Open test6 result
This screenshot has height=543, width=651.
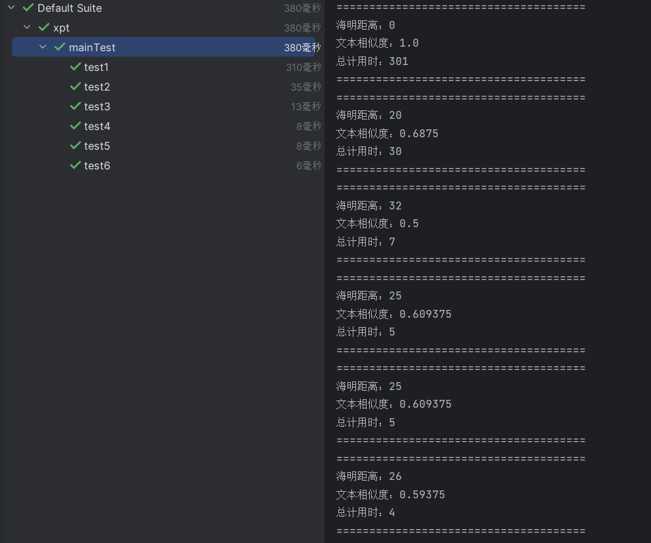(x=97, y=165)
